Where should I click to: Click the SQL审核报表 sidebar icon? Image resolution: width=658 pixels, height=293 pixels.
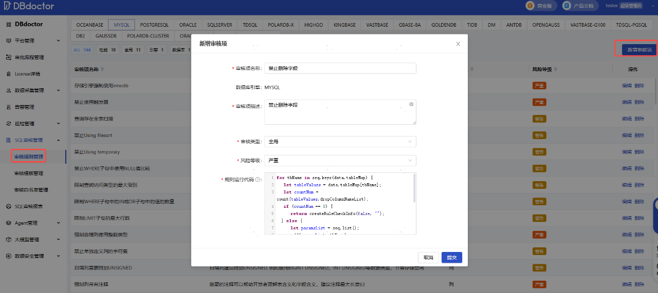pyautogui.click(x=9, y=206)
